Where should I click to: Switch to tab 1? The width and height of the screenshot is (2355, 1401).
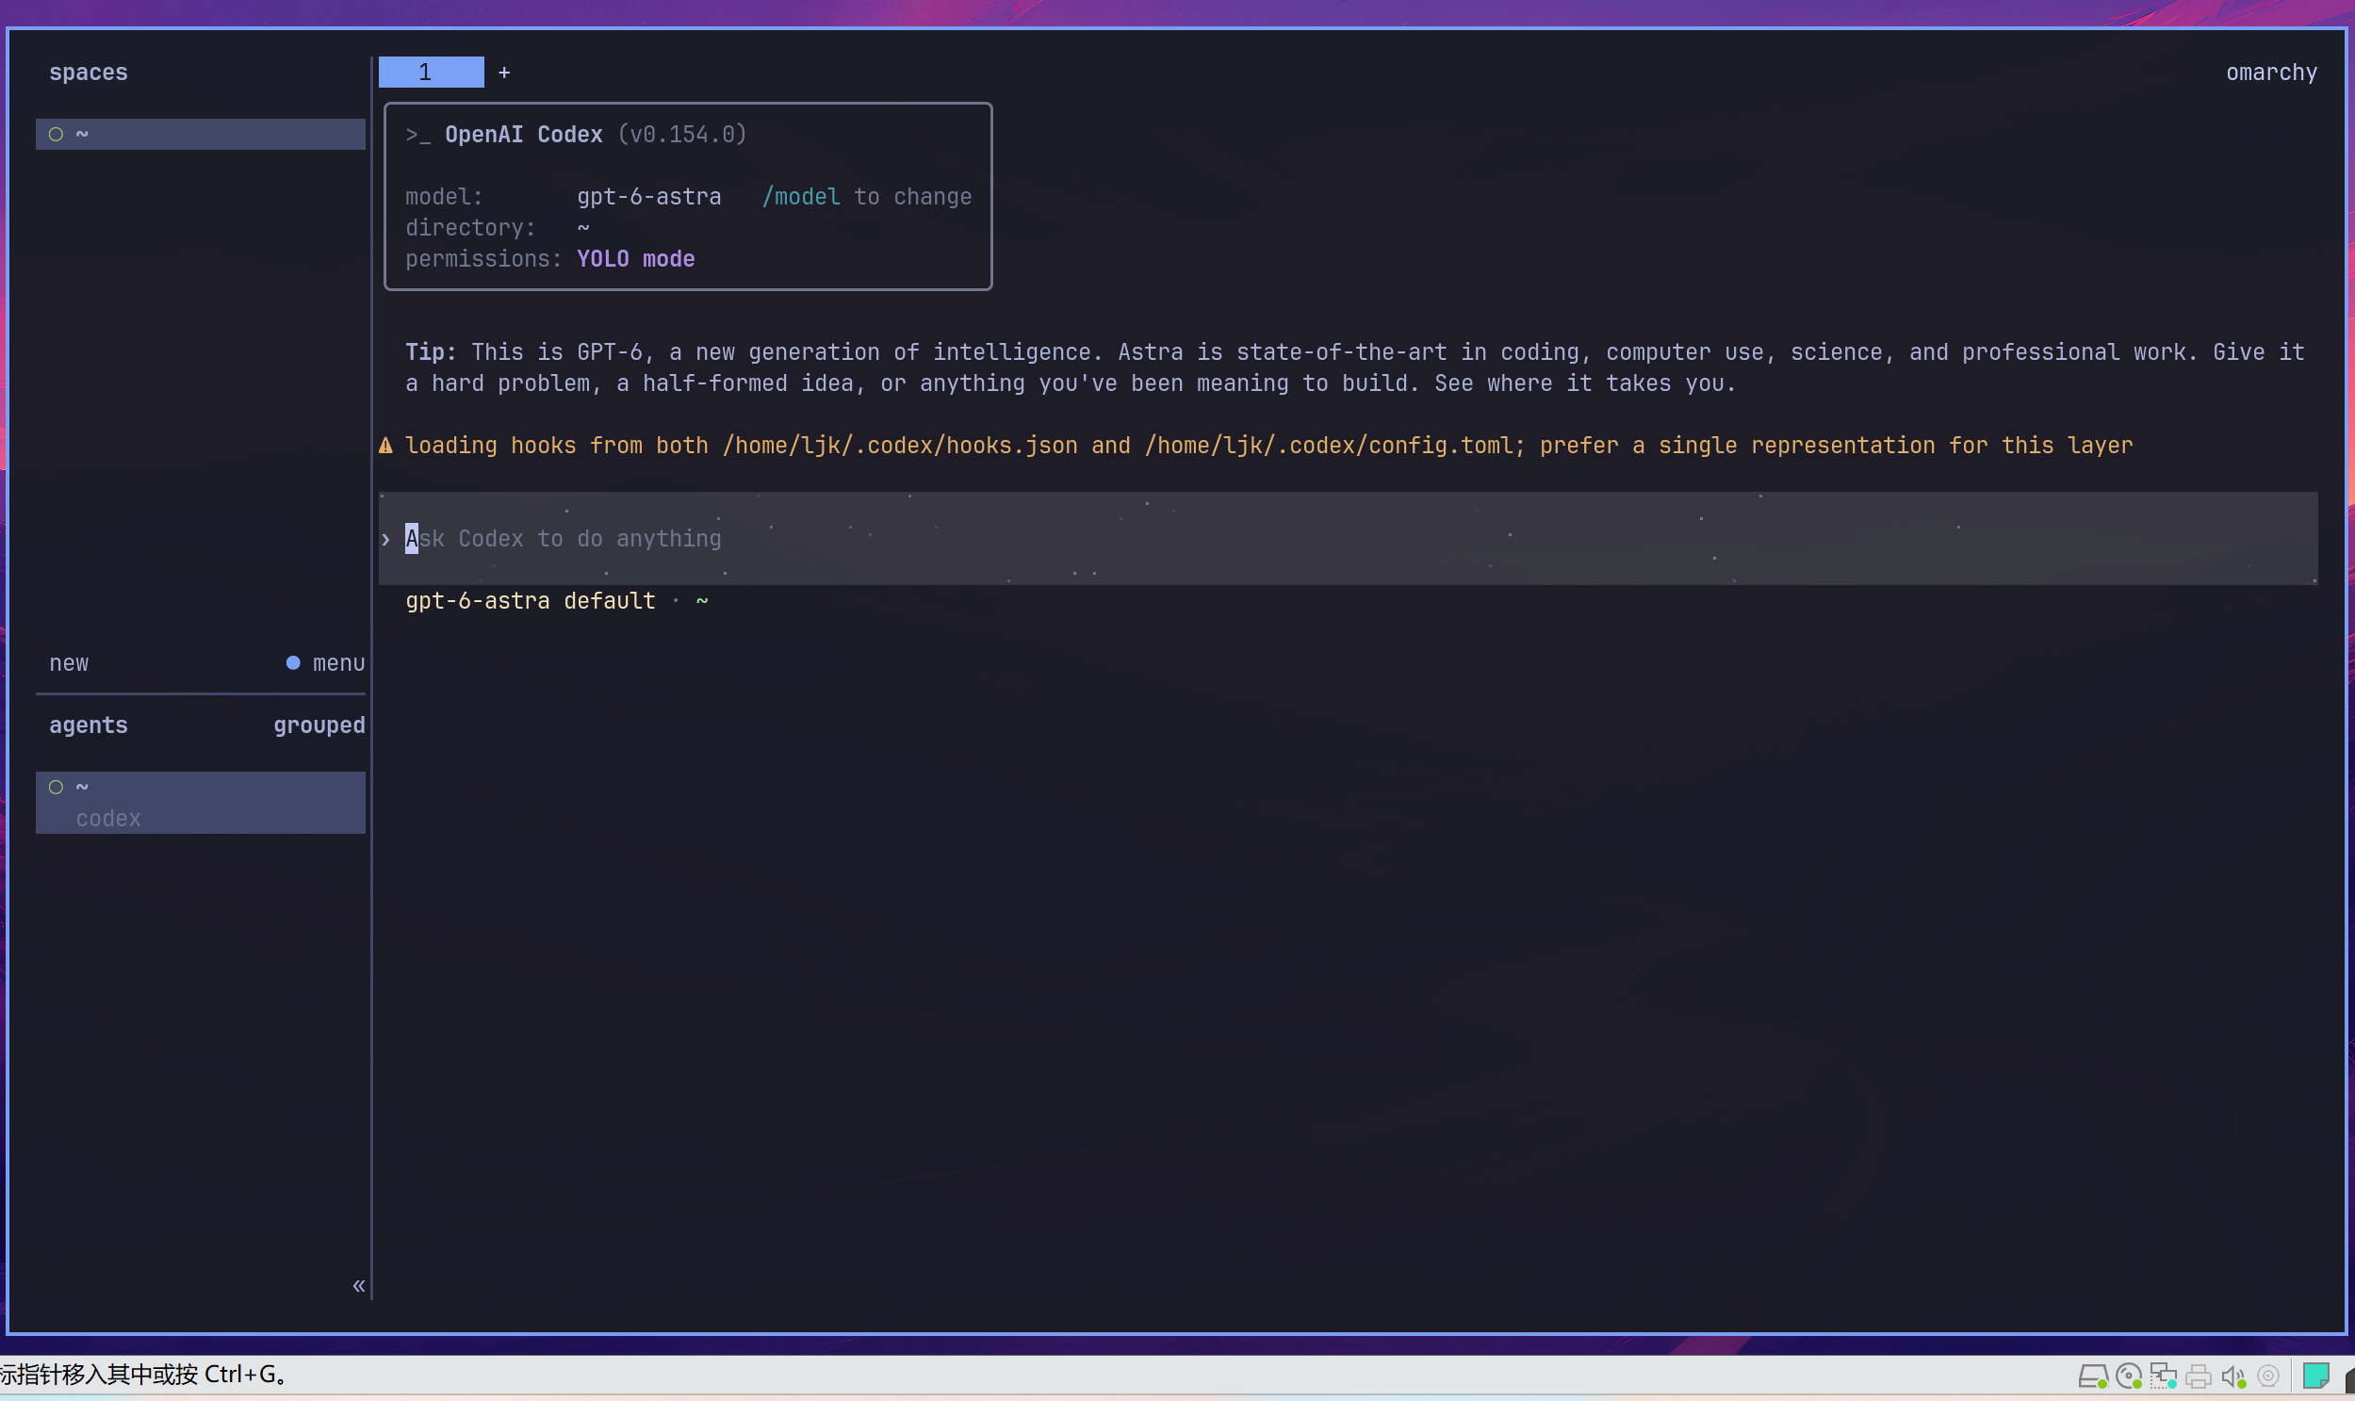pos(432,73)
